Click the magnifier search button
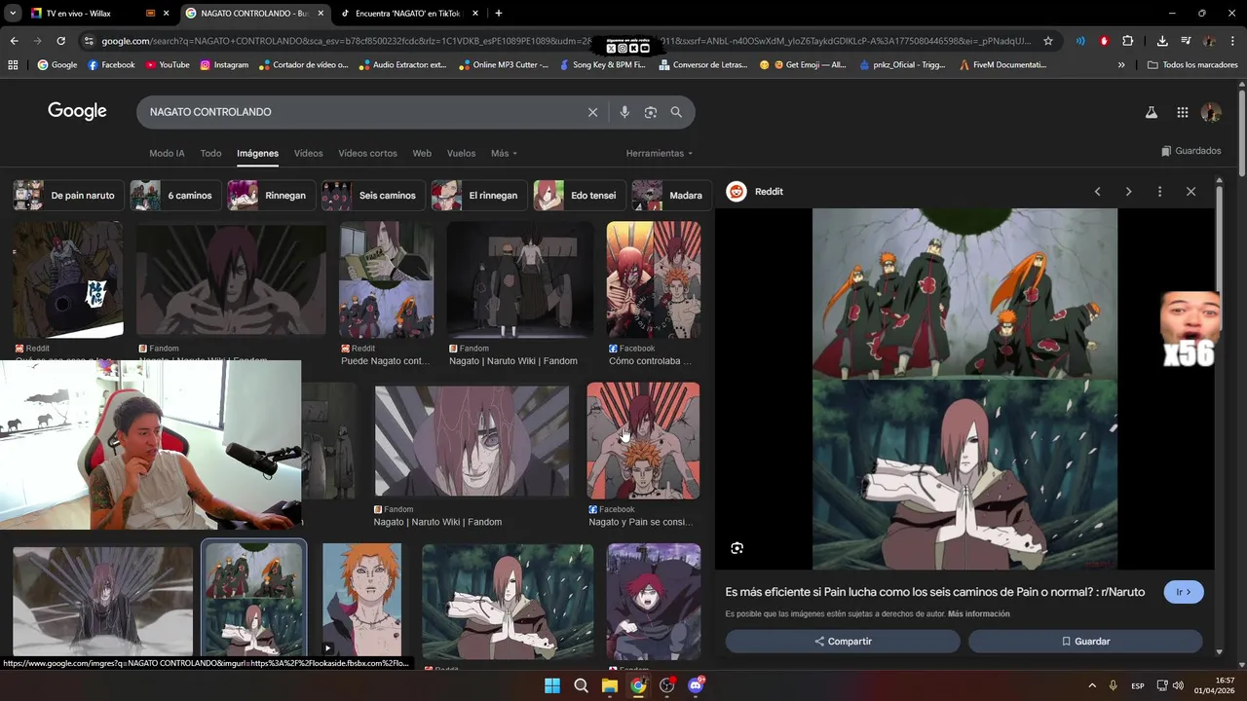The width and height of the screenshot is (1247, 701). coord(676,112)
